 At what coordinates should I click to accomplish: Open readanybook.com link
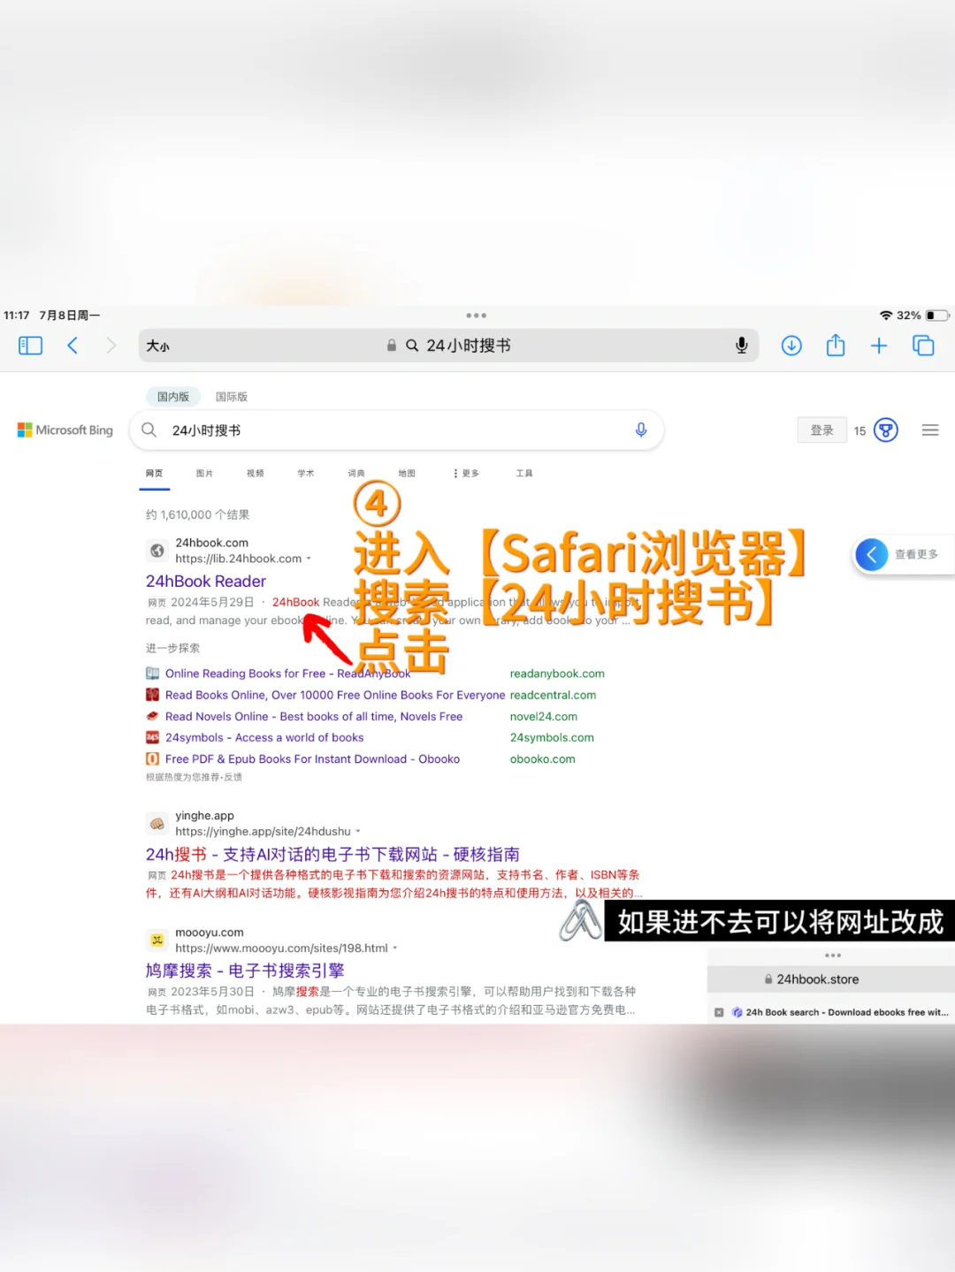(557, 674)
